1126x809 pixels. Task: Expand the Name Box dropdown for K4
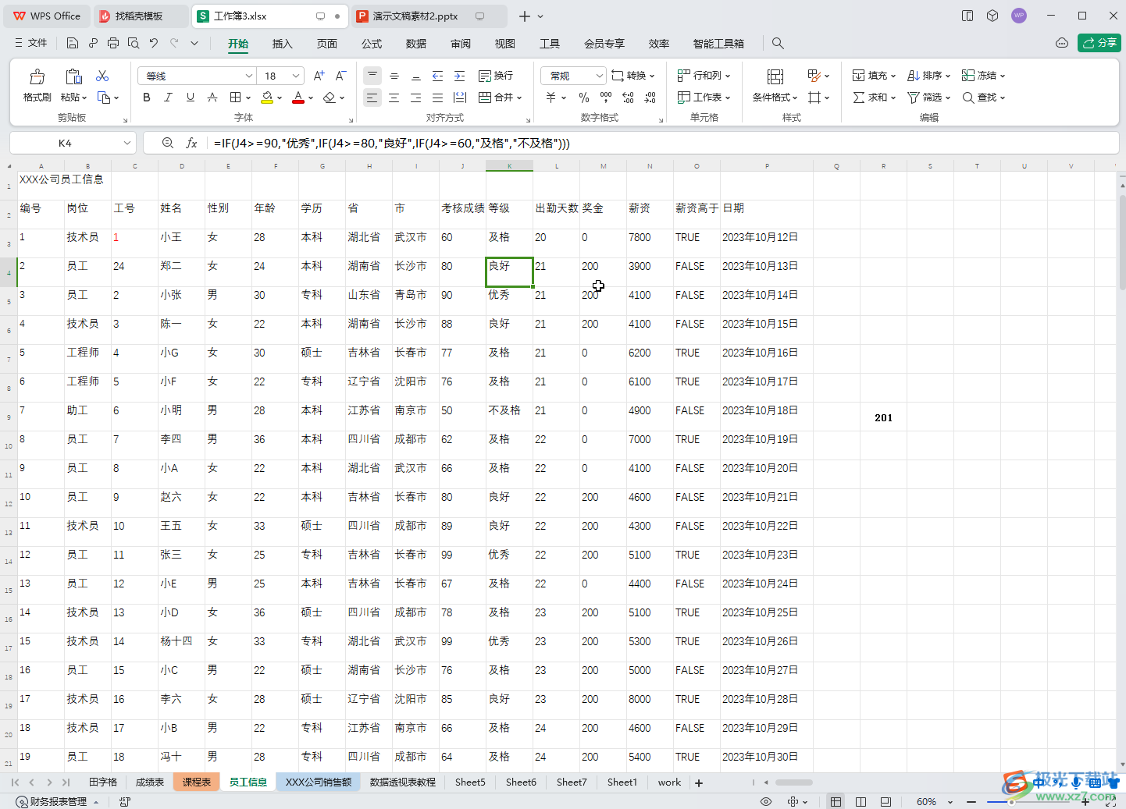coord(127,143)
